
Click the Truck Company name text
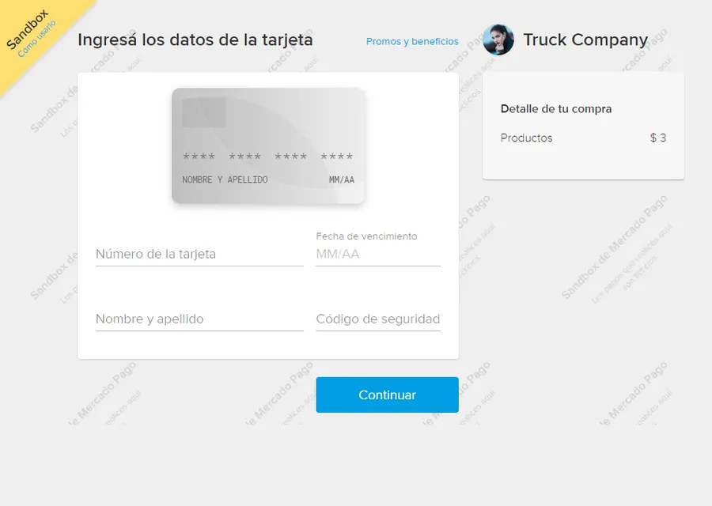click(585, 40)
